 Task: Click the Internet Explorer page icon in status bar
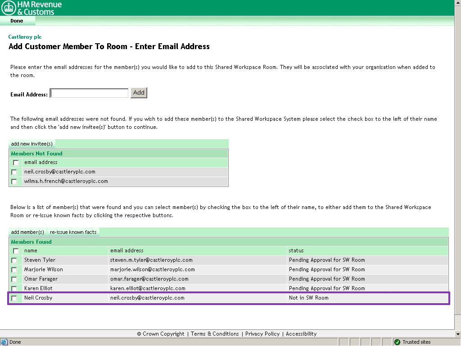(4, 342)
